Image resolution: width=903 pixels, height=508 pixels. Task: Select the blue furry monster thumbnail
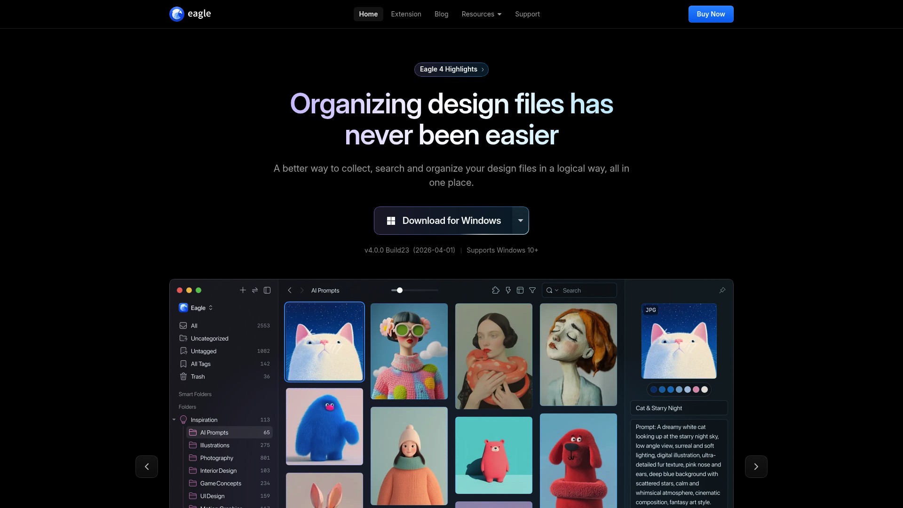[325, 427]
